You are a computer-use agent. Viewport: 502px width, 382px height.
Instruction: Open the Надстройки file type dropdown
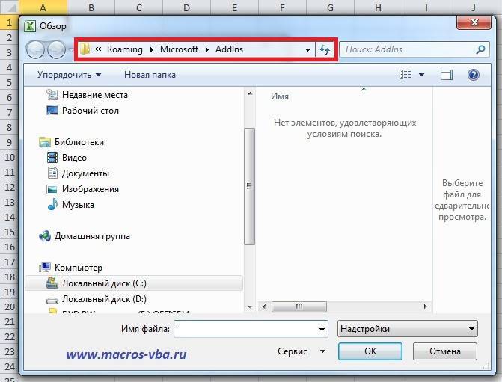(x=407, y=328)
